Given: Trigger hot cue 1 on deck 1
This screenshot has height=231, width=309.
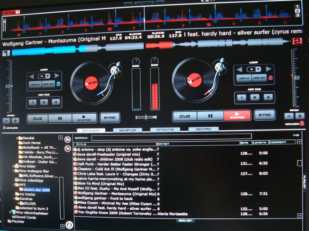Looking at the screenshot, I should [x=33, y=102].
